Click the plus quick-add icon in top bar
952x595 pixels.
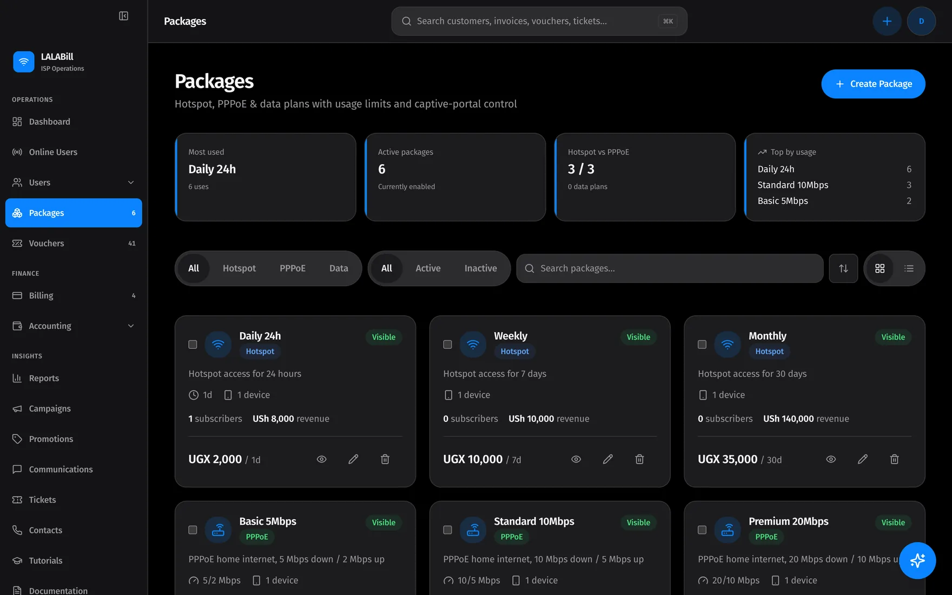(887, 21)
